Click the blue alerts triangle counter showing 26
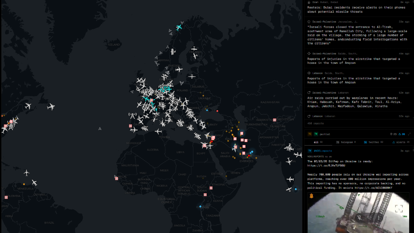 [402, 134]
